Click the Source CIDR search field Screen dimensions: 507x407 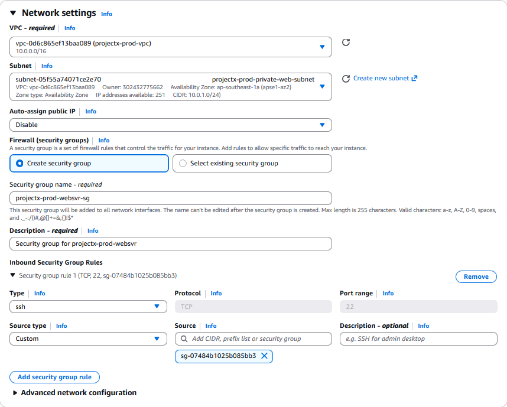click(x=253, y=338)
